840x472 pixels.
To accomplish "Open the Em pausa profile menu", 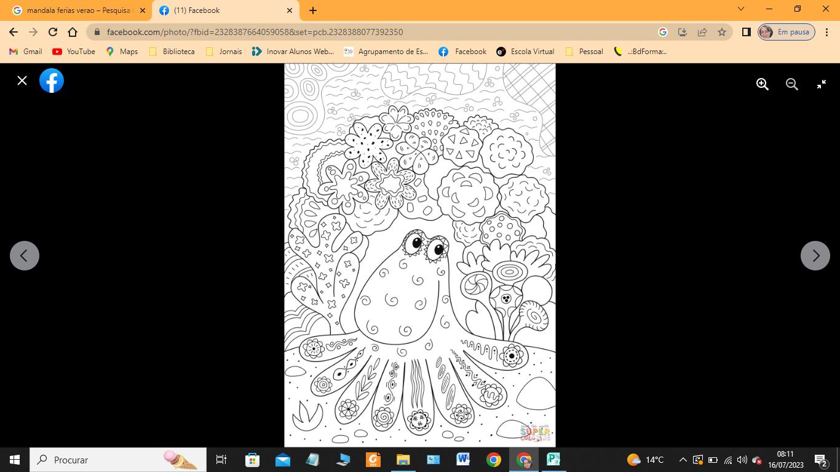I will pyautogui.click(x=787, y=32).
